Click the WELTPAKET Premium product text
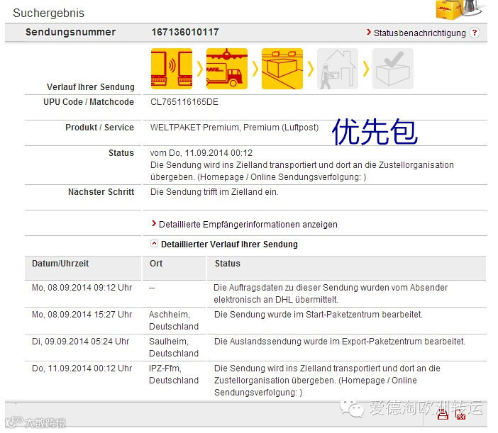 [x=234, y=127]
